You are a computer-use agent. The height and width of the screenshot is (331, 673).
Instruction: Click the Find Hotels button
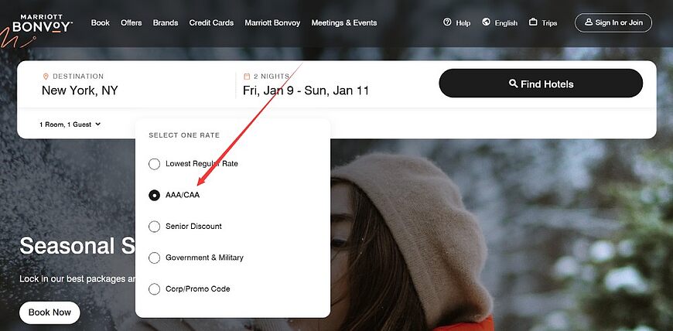coord(541,84)
